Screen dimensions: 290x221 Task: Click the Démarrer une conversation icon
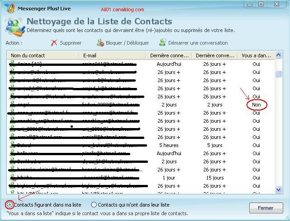[x=162, y=42]
